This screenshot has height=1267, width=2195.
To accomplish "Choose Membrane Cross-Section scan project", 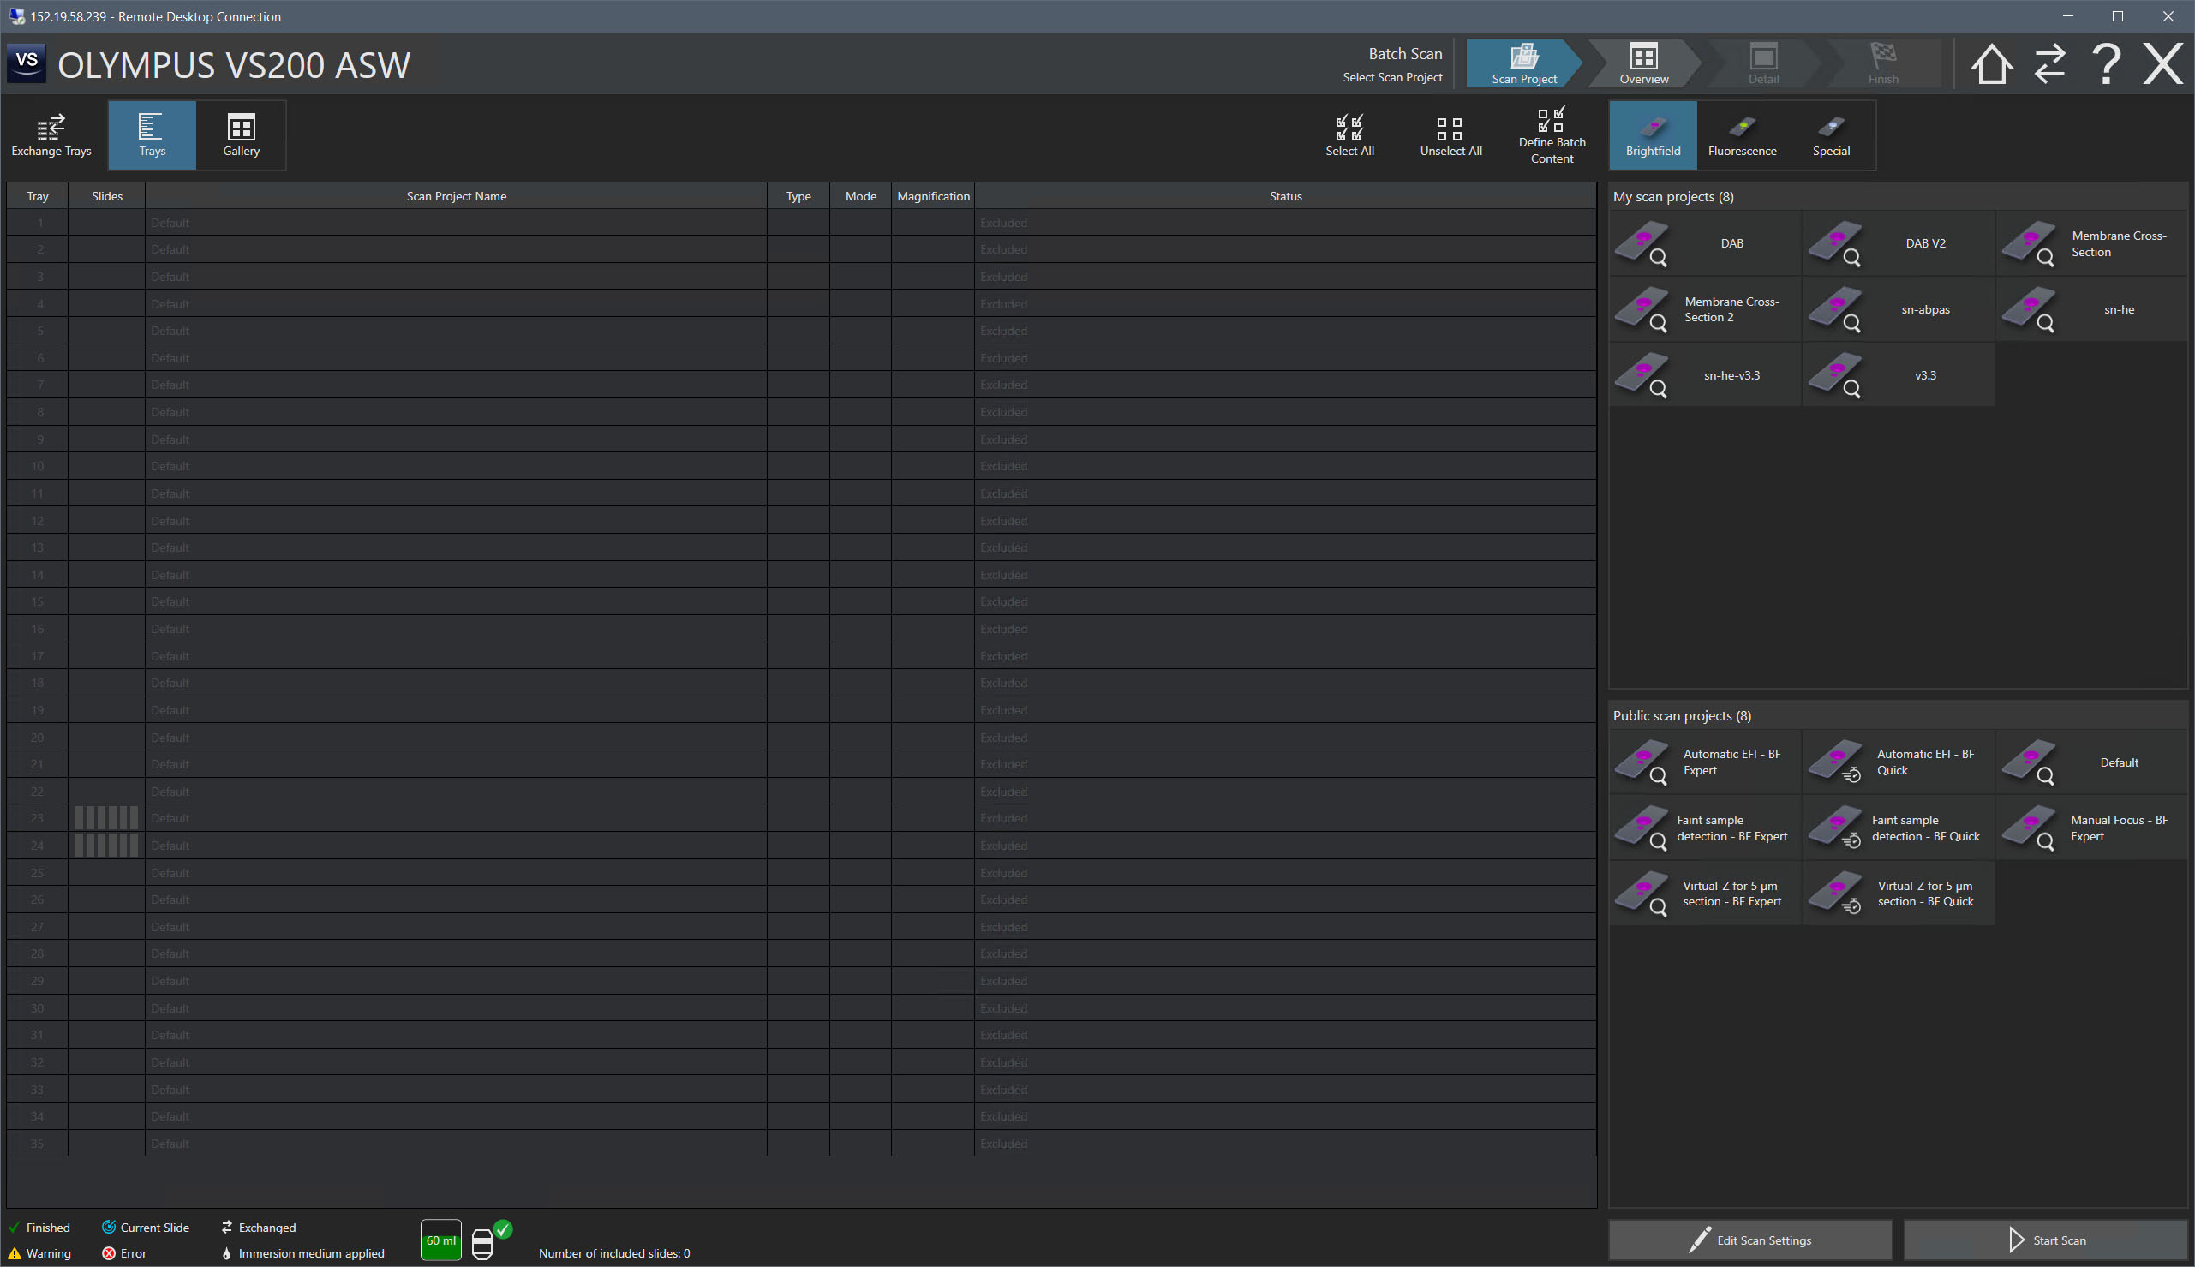I will click(x=2091, y=243).
